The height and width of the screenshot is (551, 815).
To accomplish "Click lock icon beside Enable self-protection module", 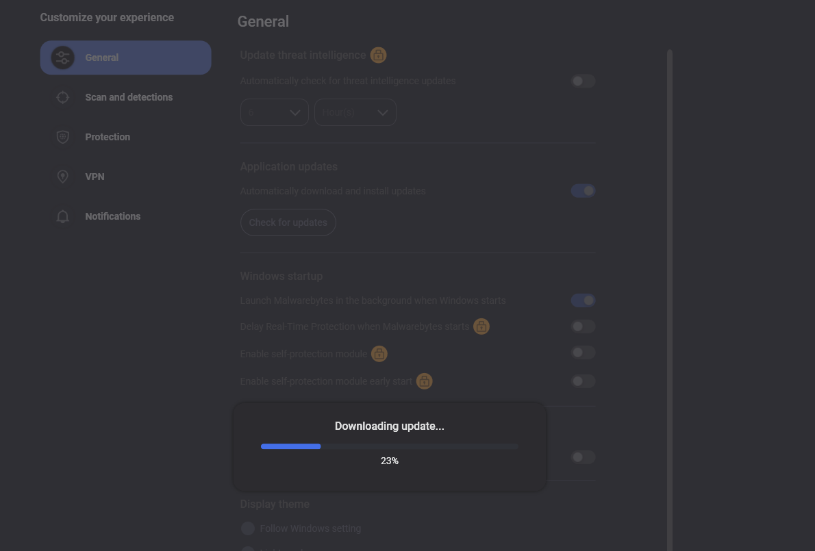I will point(379,354).
